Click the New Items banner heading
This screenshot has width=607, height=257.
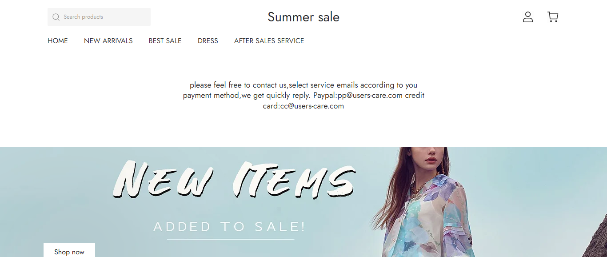coord(234,180)
